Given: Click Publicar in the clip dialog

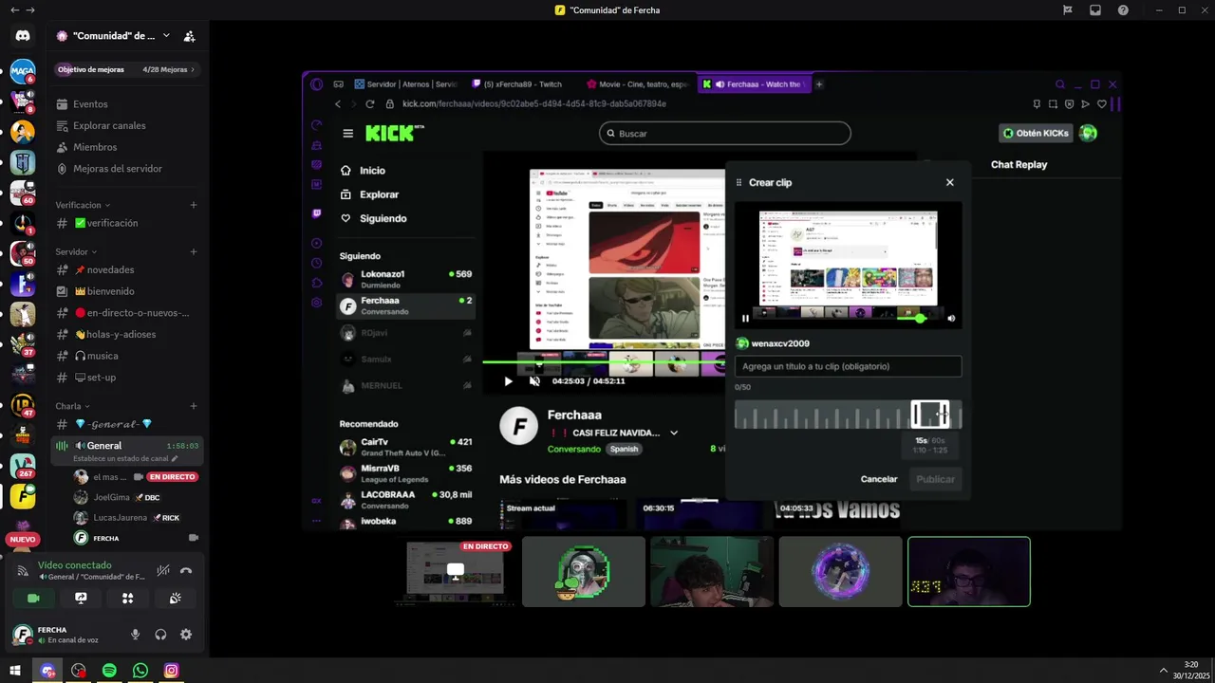Looking at the screenshot, I should 935,479.
